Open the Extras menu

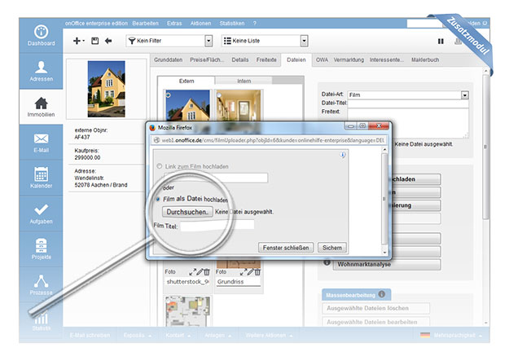click(174, 24)
